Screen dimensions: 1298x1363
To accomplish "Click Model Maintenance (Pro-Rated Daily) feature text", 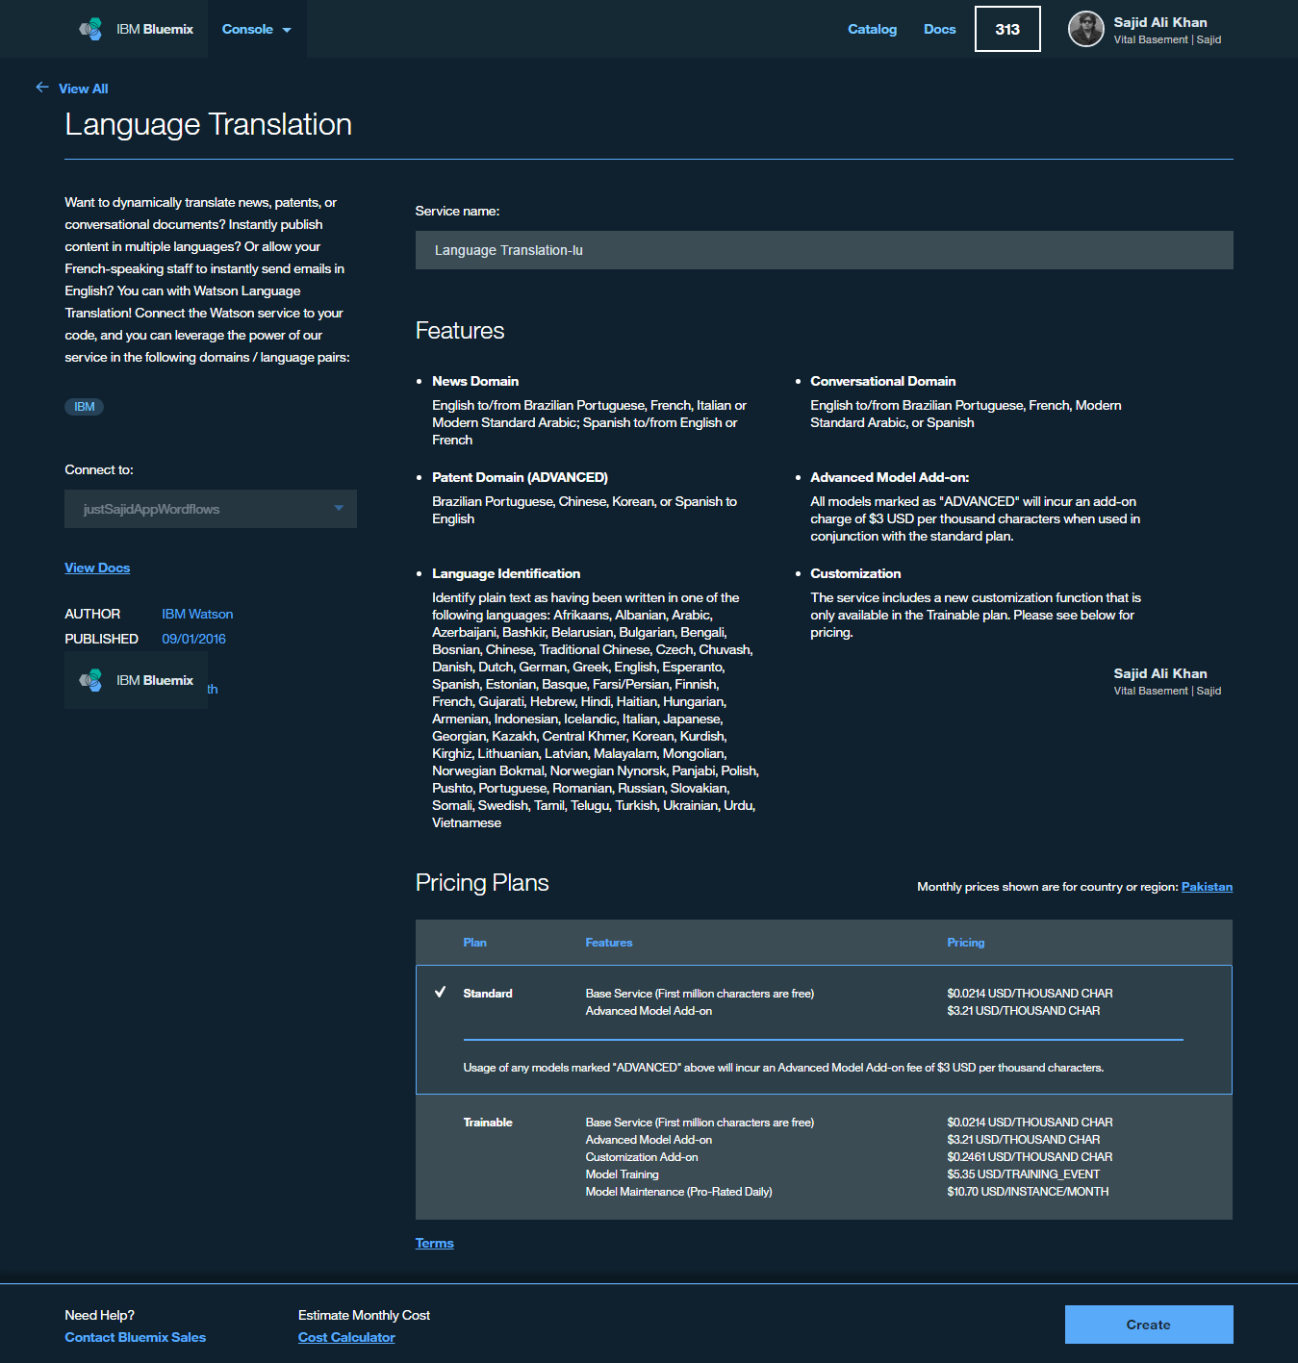I will pyautogui.click(x=678, y=1192).
